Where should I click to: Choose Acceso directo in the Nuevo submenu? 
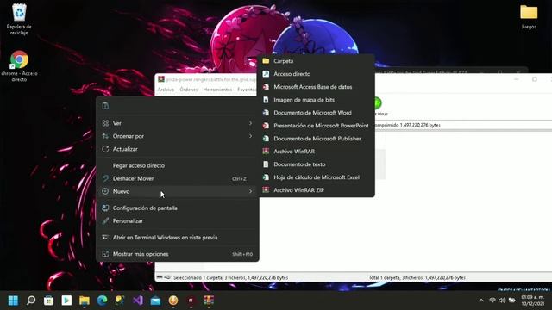[x=317, y=74]
